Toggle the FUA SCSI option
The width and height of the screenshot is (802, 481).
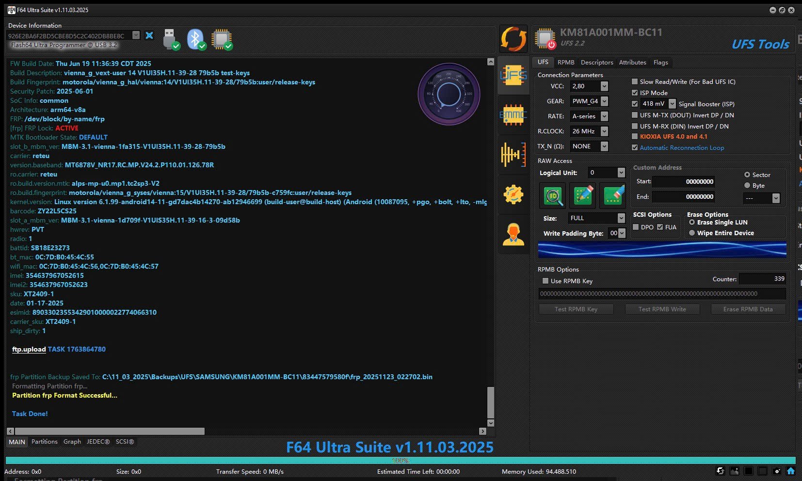click(660, 227)
